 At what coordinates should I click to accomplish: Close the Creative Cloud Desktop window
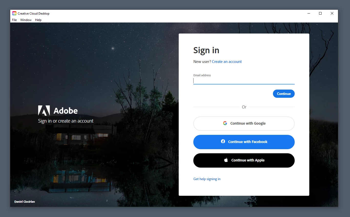tap(332, 13)
